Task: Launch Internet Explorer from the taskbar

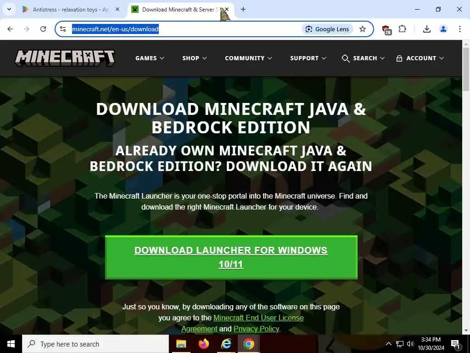Action: tap(226, 344)
